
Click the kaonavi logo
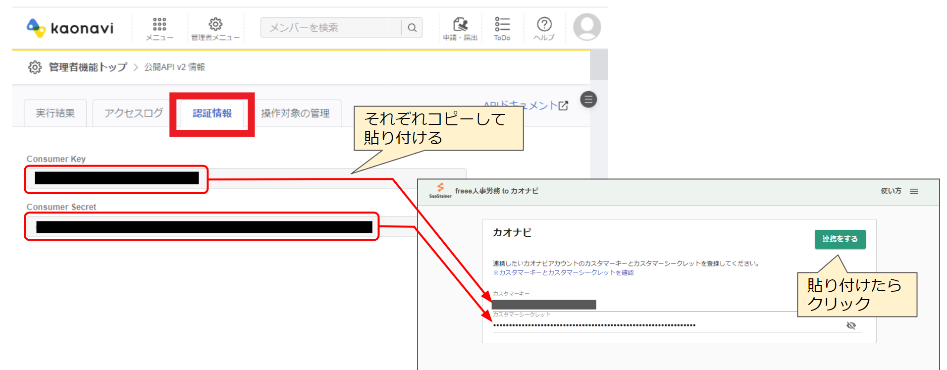70,28
